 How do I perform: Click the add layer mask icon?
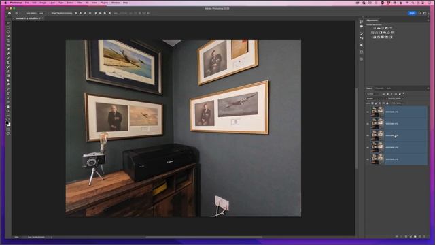[x=406, y=236]
